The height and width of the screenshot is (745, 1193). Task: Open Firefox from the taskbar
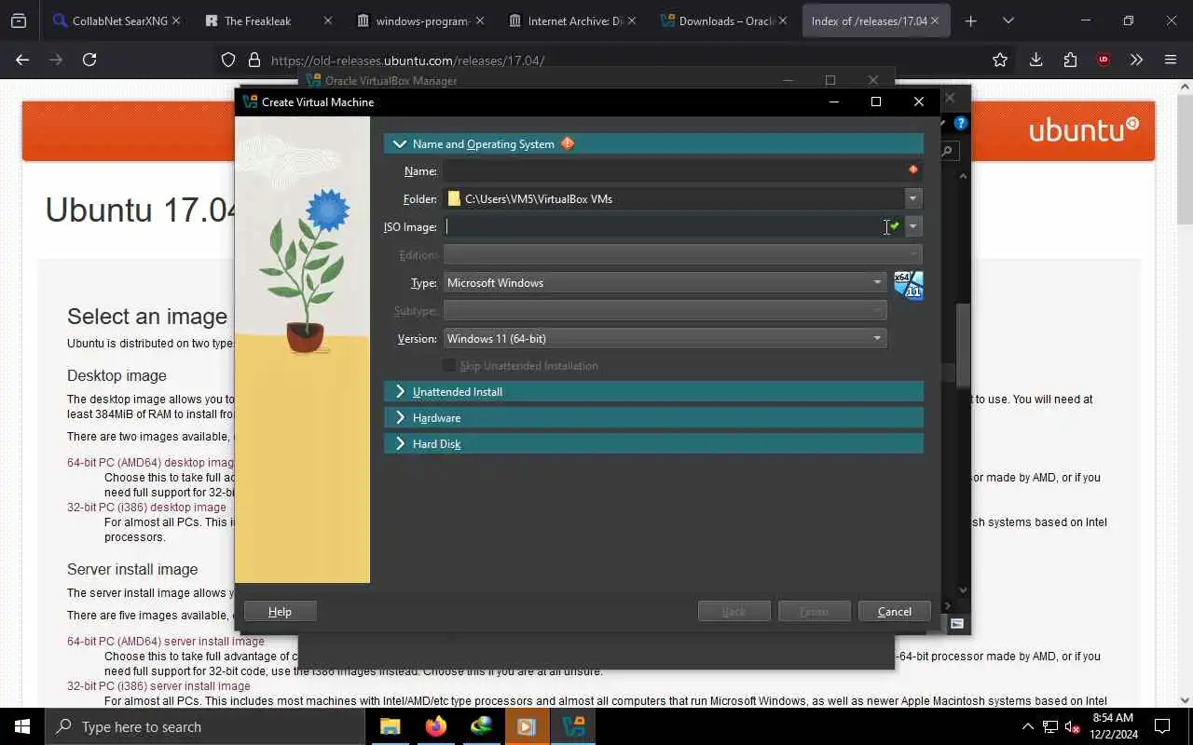[x=435, y=726]
